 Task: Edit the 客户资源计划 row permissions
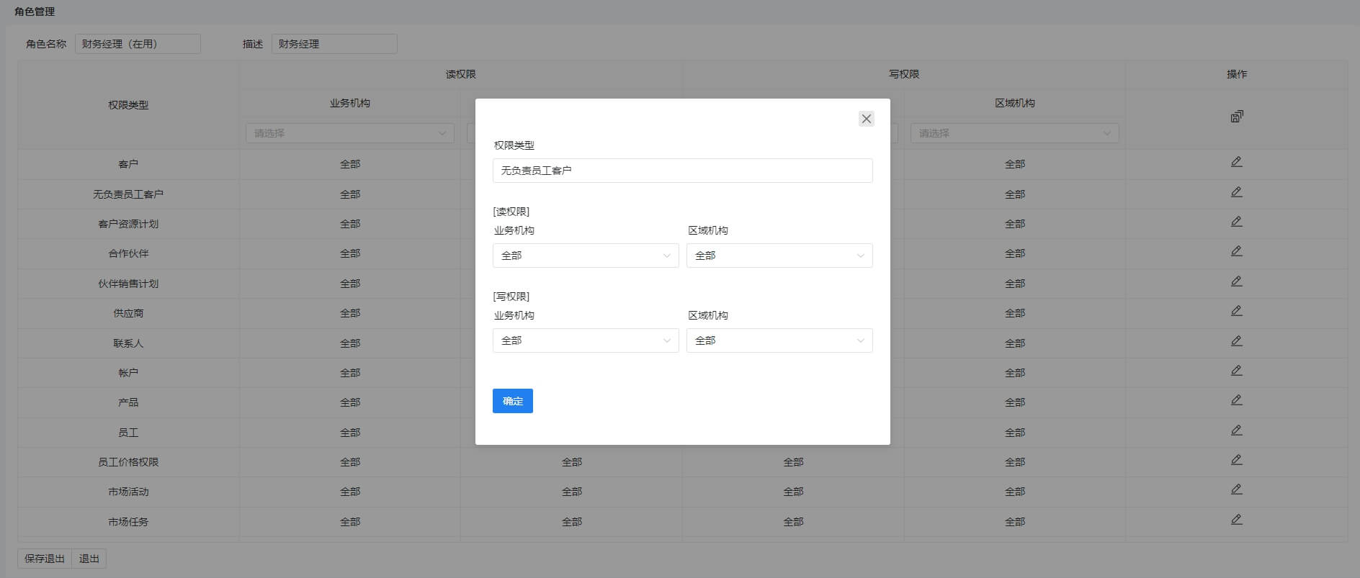(1237, 222)
